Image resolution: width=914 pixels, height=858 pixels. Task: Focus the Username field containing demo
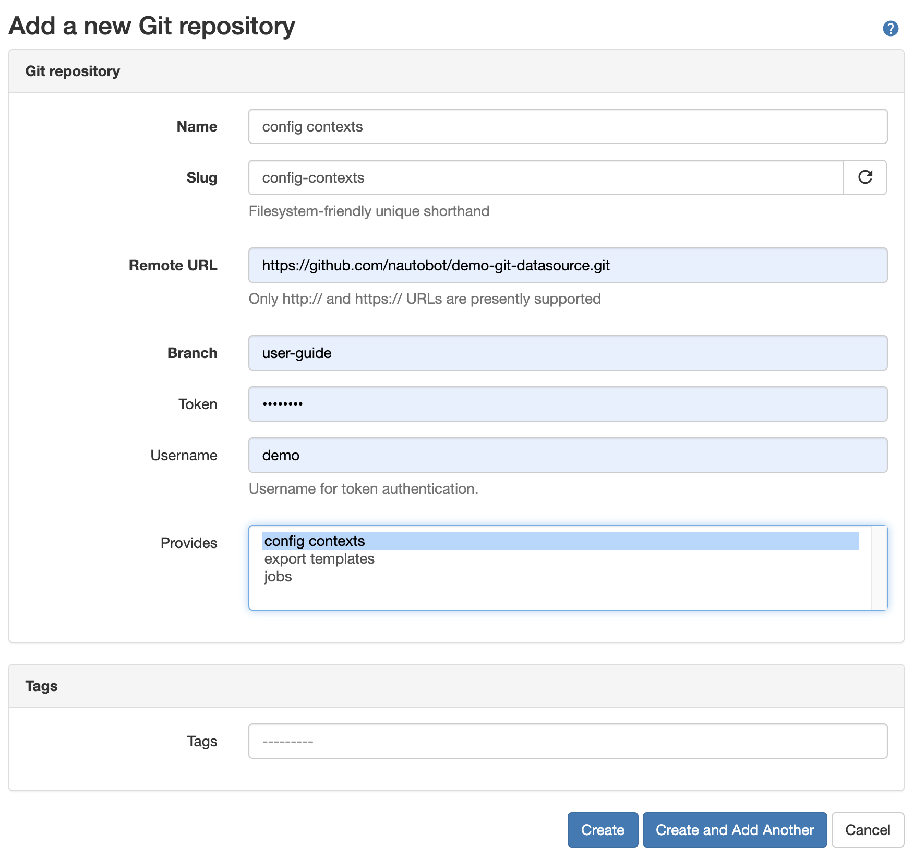pos(568,455)
